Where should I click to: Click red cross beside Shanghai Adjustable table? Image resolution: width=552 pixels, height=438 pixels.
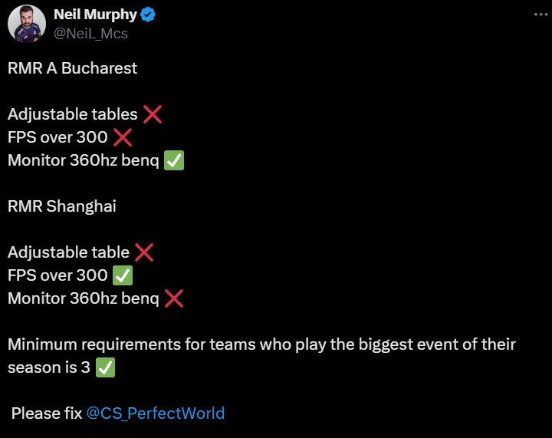click(144, 252)
